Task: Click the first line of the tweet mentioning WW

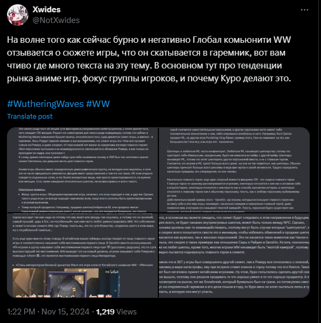Action: [149, 40]
